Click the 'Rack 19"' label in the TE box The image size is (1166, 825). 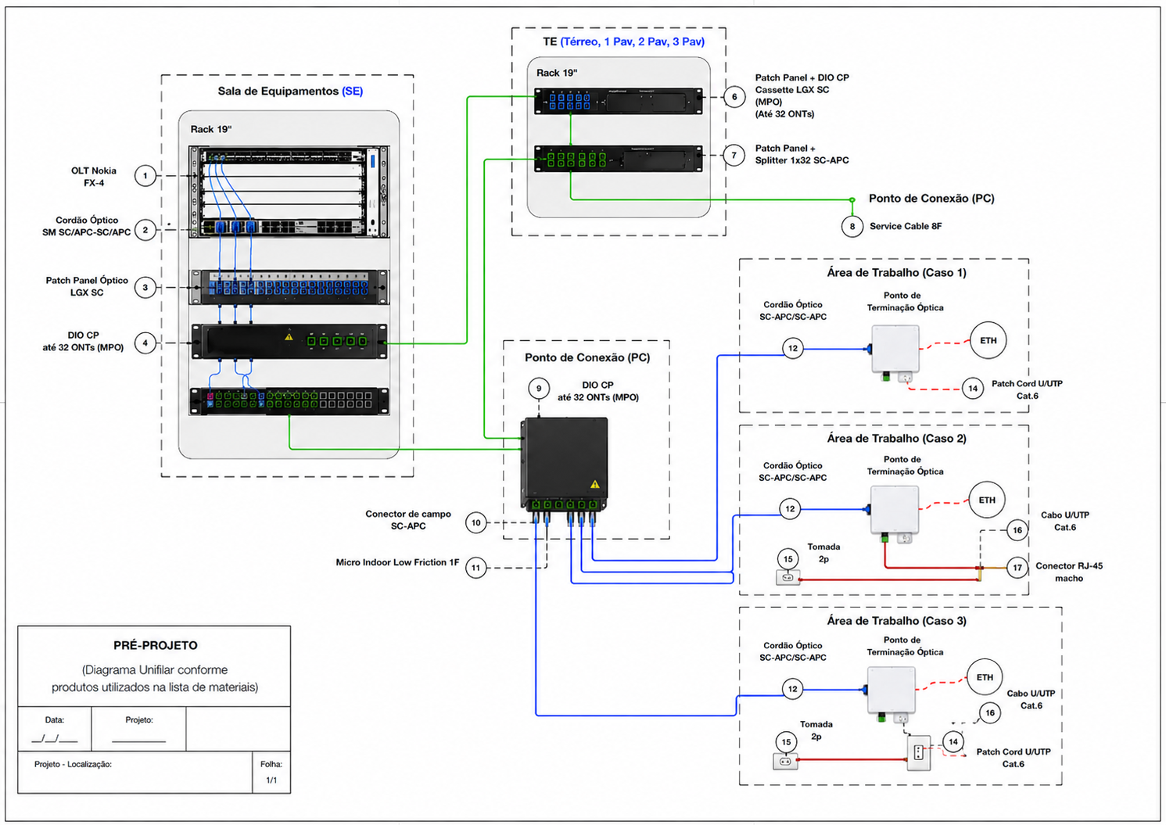pos(557,73)
